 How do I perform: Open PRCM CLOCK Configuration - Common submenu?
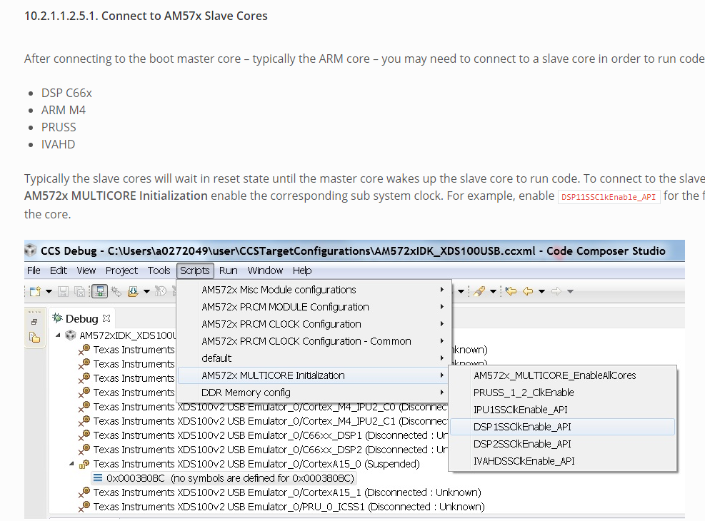pos(314,341)
